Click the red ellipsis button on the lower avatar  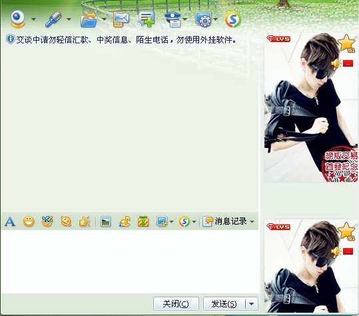[x=348, y=251]
